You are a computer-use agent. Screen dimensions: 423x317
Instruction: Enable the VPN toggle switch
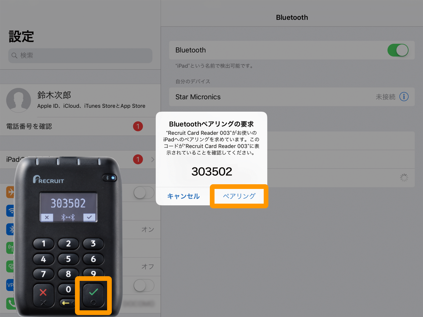[x=144, y=285]
